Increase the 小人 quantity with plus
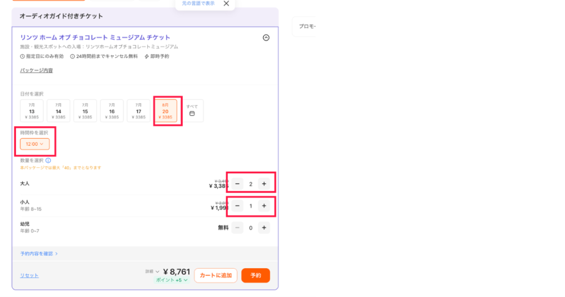 click(264, 206)
